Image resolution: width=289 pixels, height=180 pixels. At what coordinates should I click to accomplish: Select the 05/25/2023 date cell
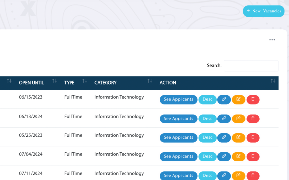point(31,135)
